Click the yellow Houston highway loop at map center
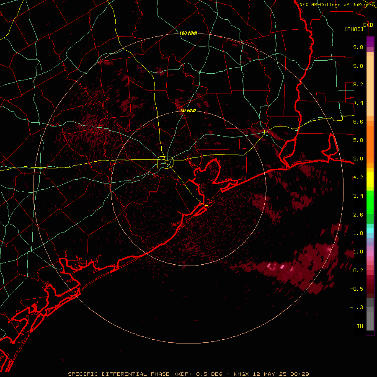 (x=165, y=163)
